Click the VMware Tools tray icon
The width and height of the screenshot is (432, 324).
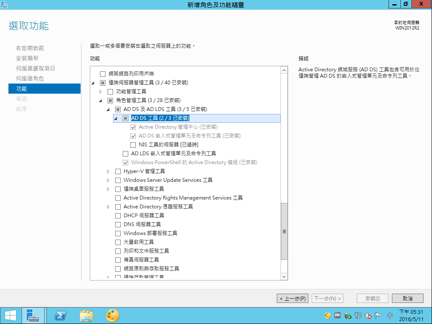pyautogui.click(x=337, y=315)
